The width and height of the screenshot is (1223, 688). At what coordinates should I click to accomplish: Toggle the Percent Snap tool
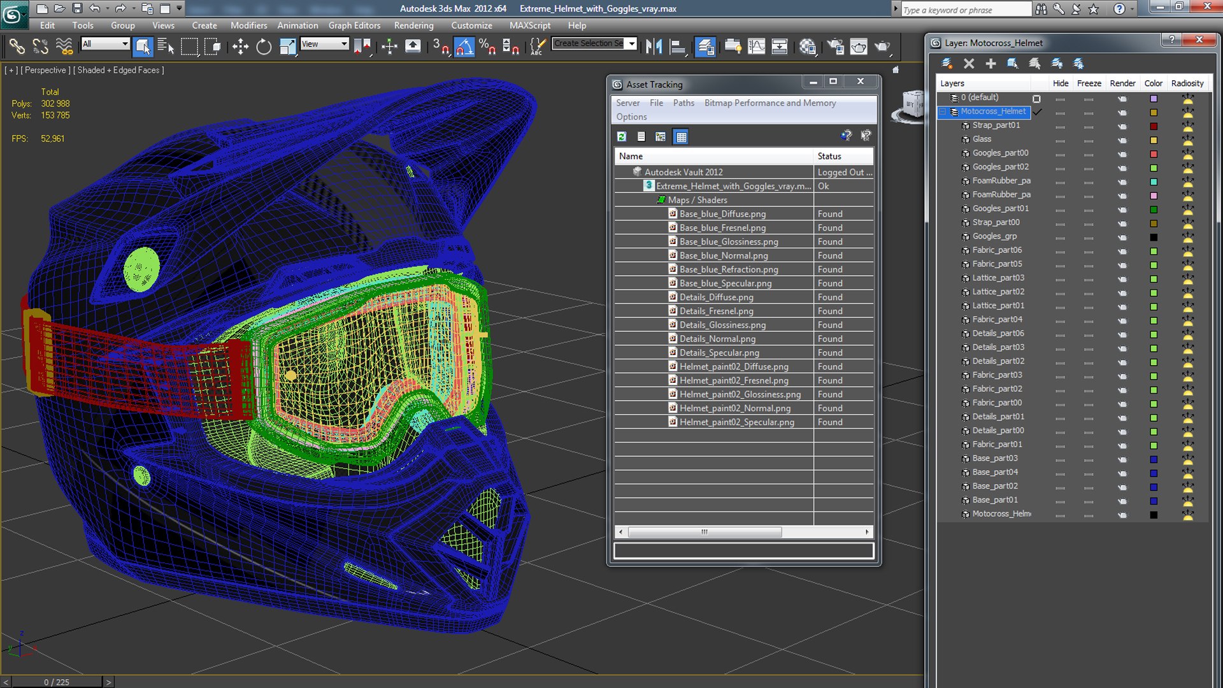(487, 47)
